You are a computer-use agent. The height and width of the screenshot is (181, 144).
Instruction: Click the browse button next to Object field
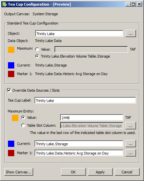tap(131, 33)
